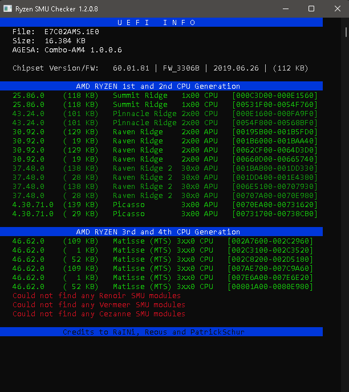Click address range 00801A00-0080E980
Viewport: 349px width, 392px height.
tap(270, 287)
